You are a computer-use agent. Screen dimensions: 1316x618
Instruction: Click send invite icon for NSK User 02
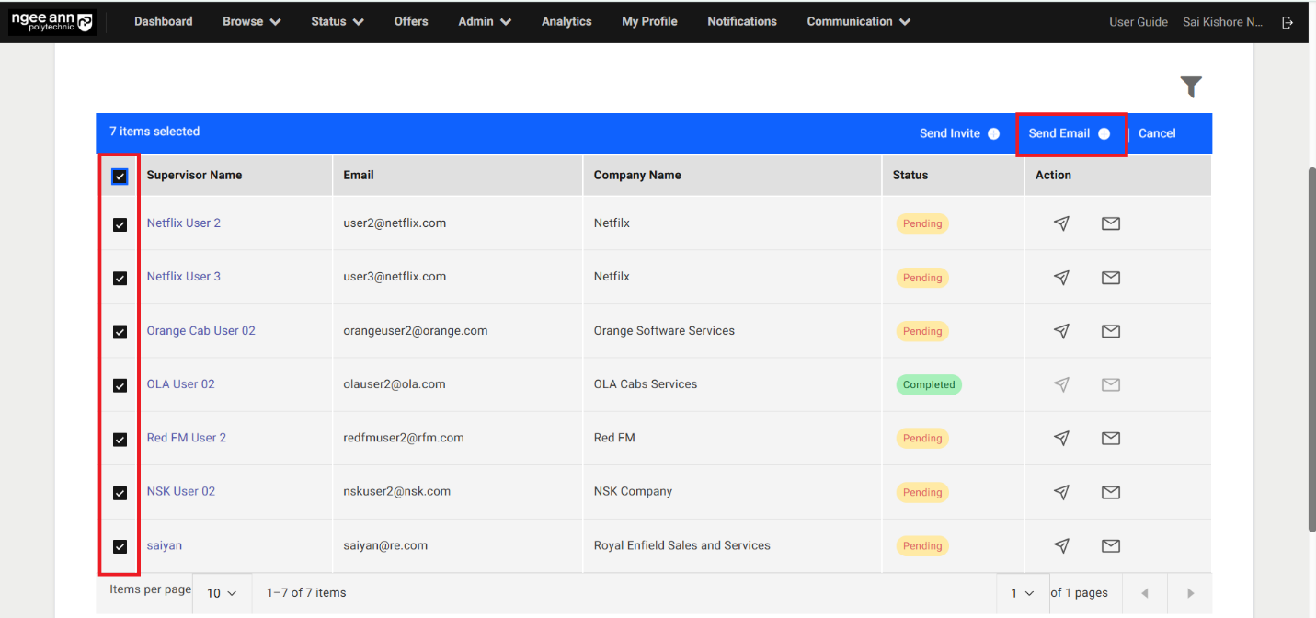(x=1061, y=493)
